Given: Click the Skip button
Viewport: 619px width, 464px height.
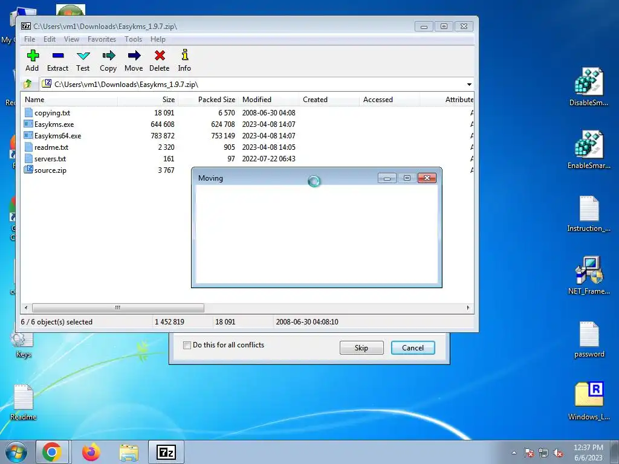Looking at the screenshot, I should pos(361,347).
